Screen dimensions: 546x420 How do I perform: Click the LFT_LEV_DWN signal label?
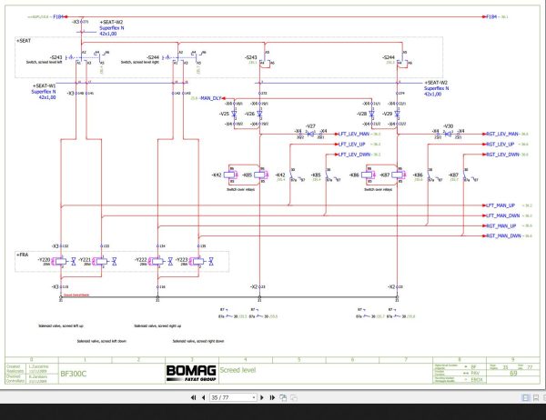(354, 155)
